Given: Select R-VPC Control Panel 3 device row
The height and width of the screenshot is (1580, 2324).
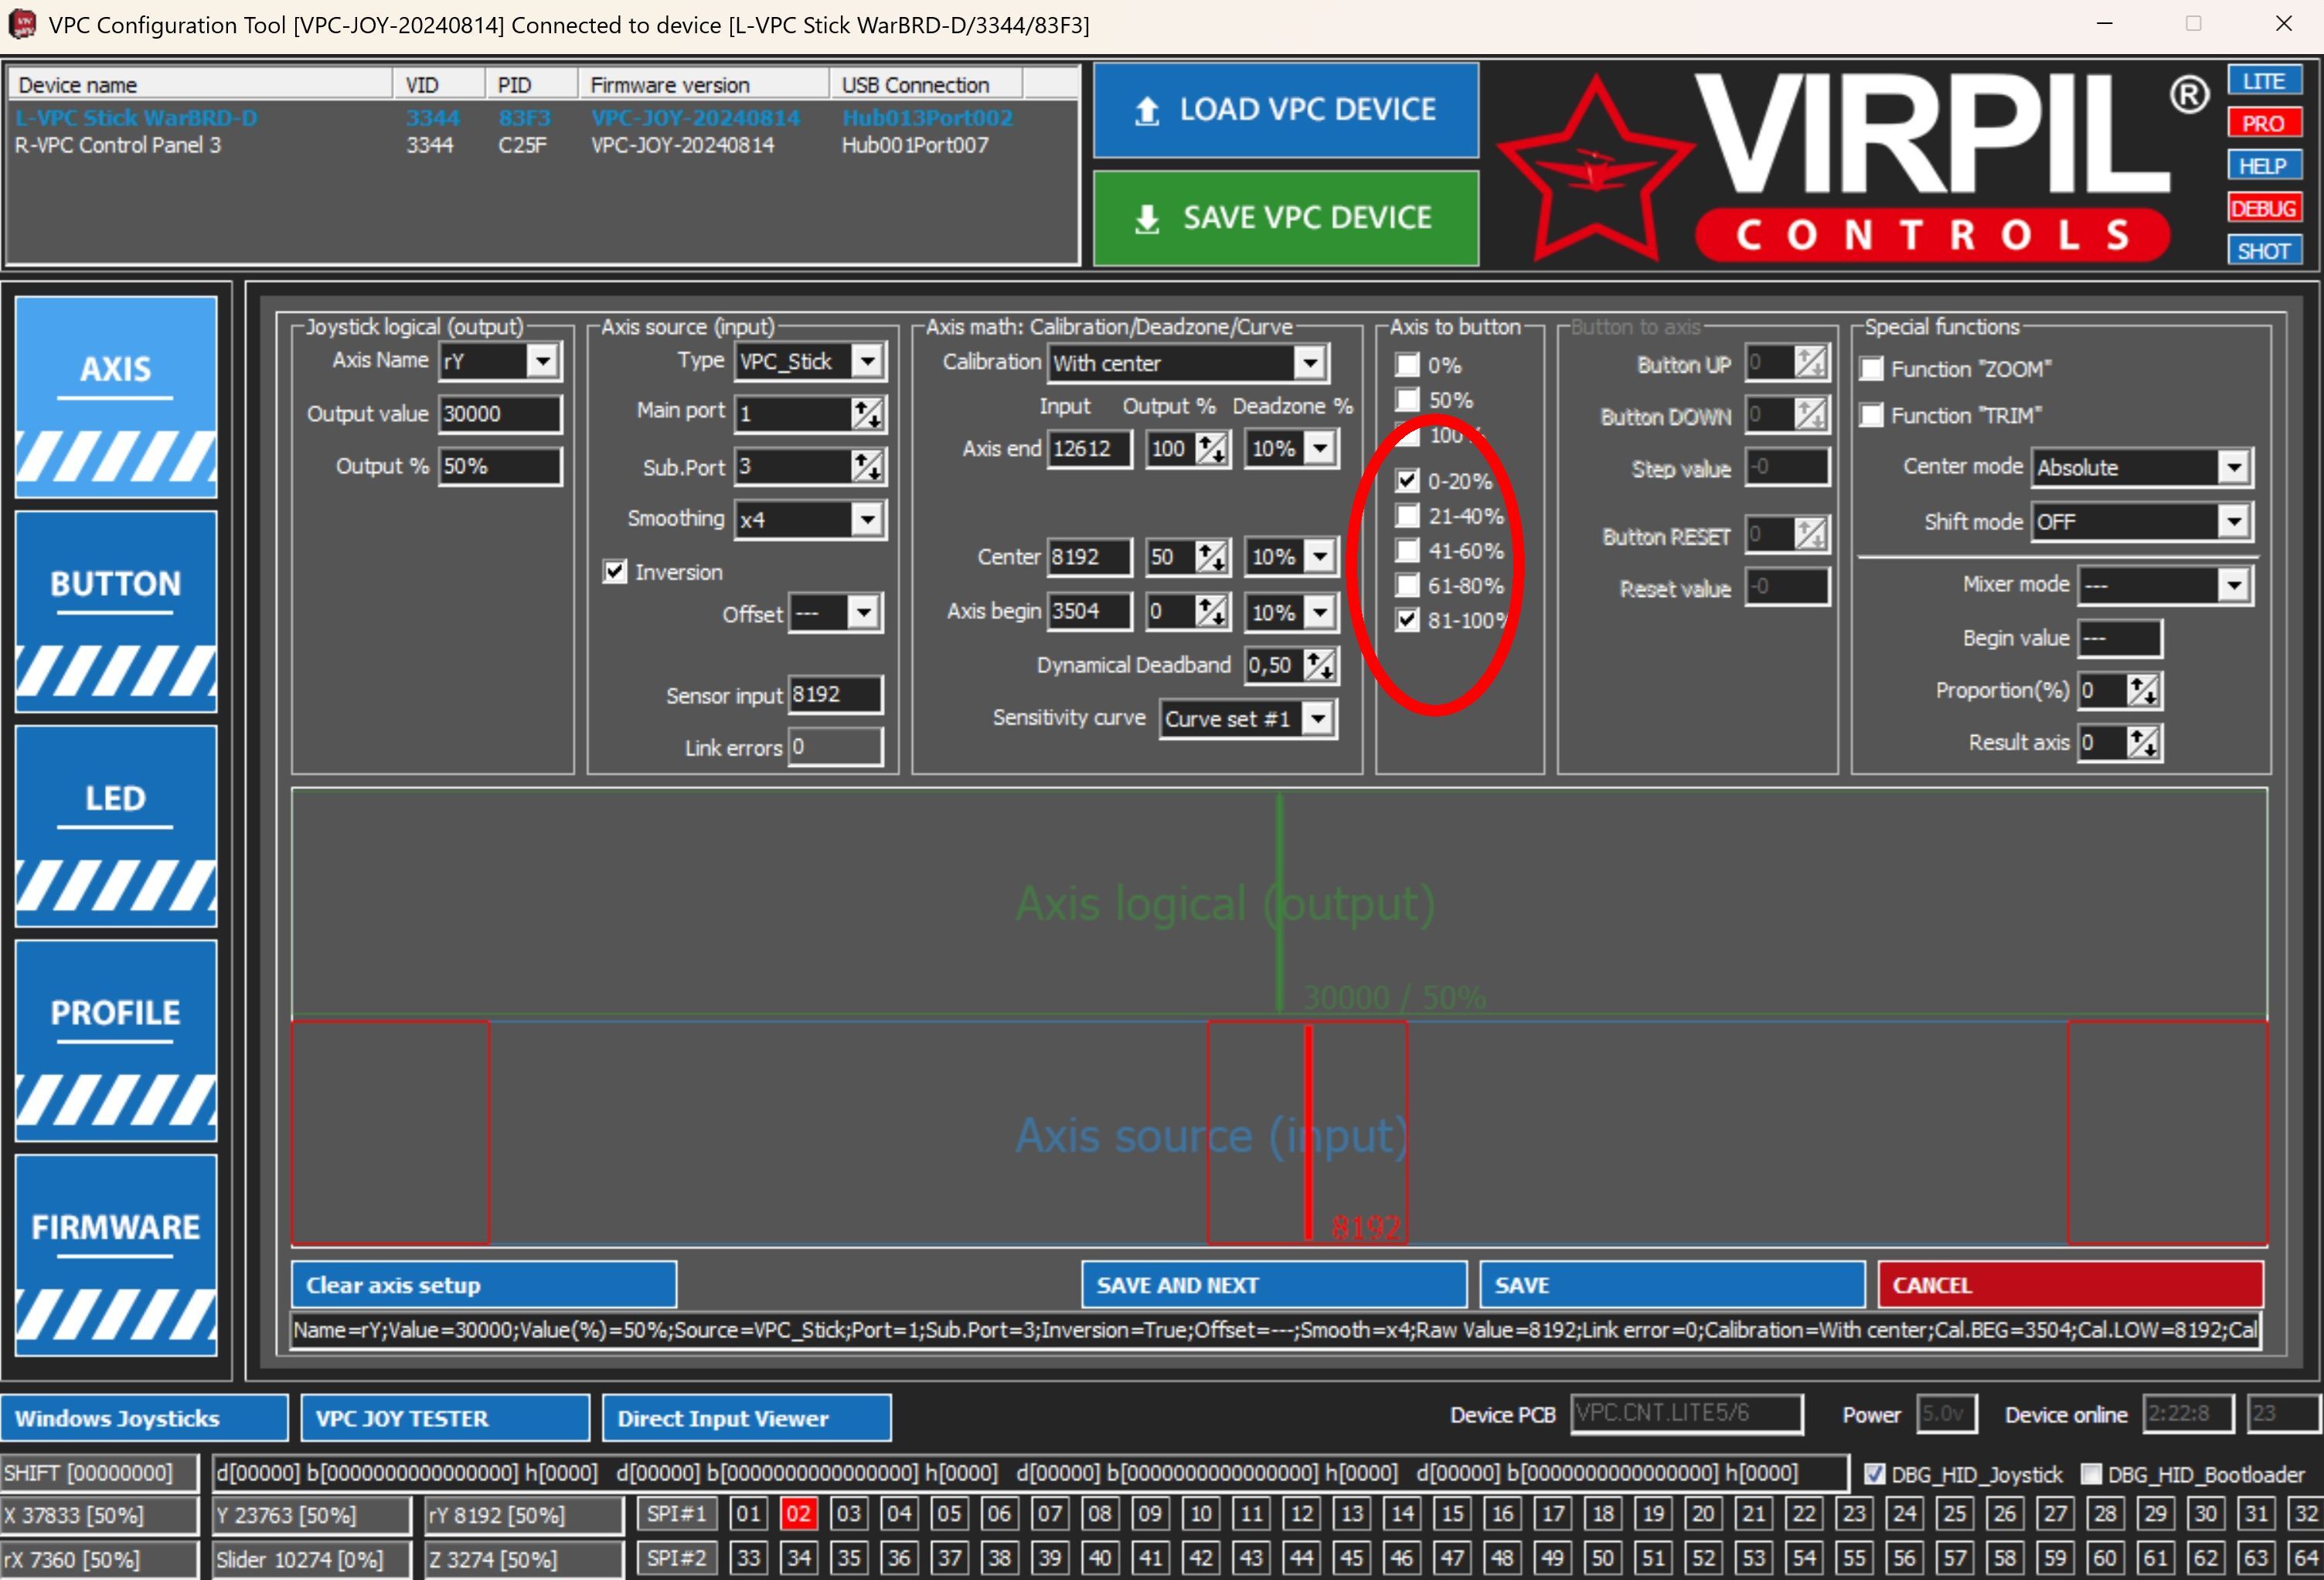Looking at the screenshot, I should [543, 145].
